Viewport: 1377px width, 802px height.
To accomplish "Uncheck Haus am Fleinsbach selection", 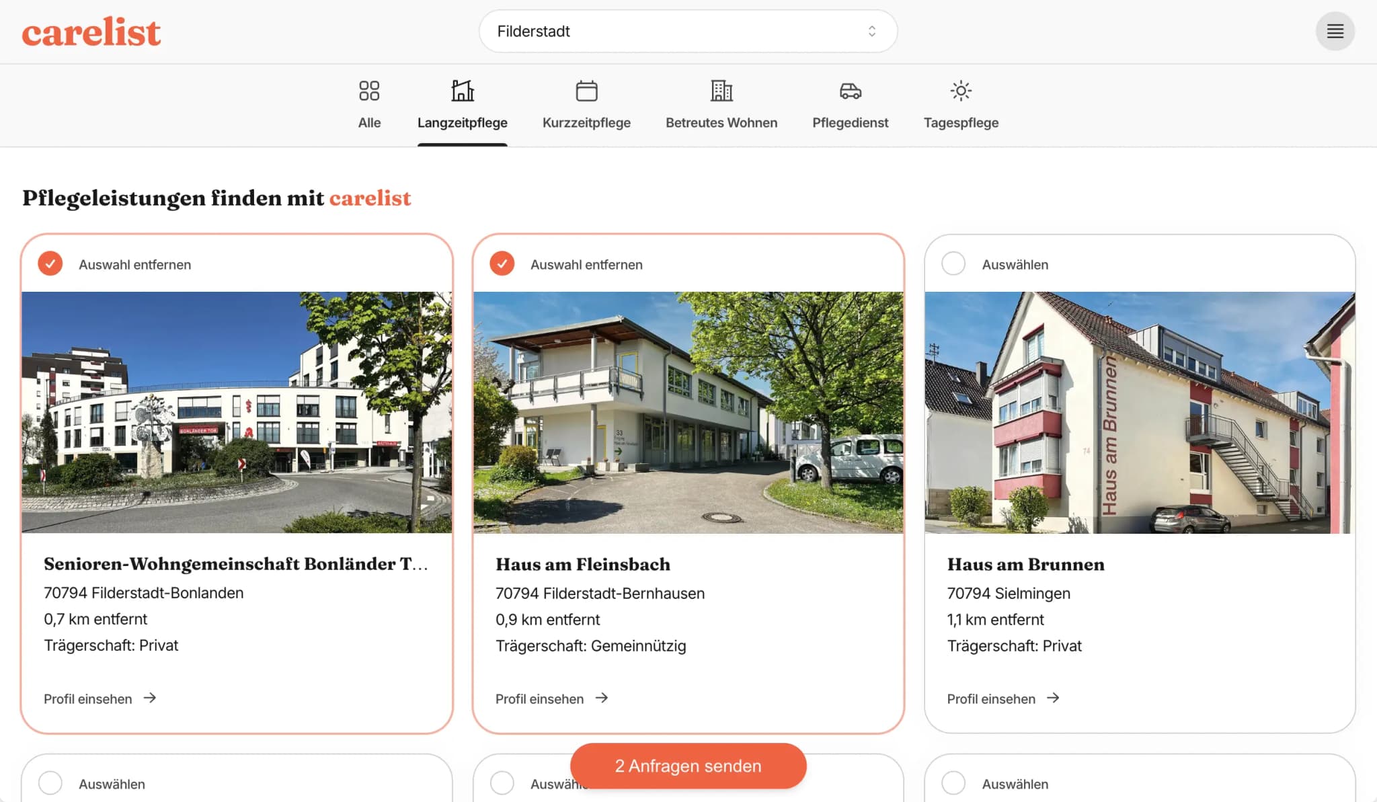I will pos(502,264).
